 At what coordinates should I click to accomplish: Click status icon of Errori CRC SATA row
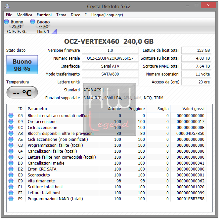point(11,169)
